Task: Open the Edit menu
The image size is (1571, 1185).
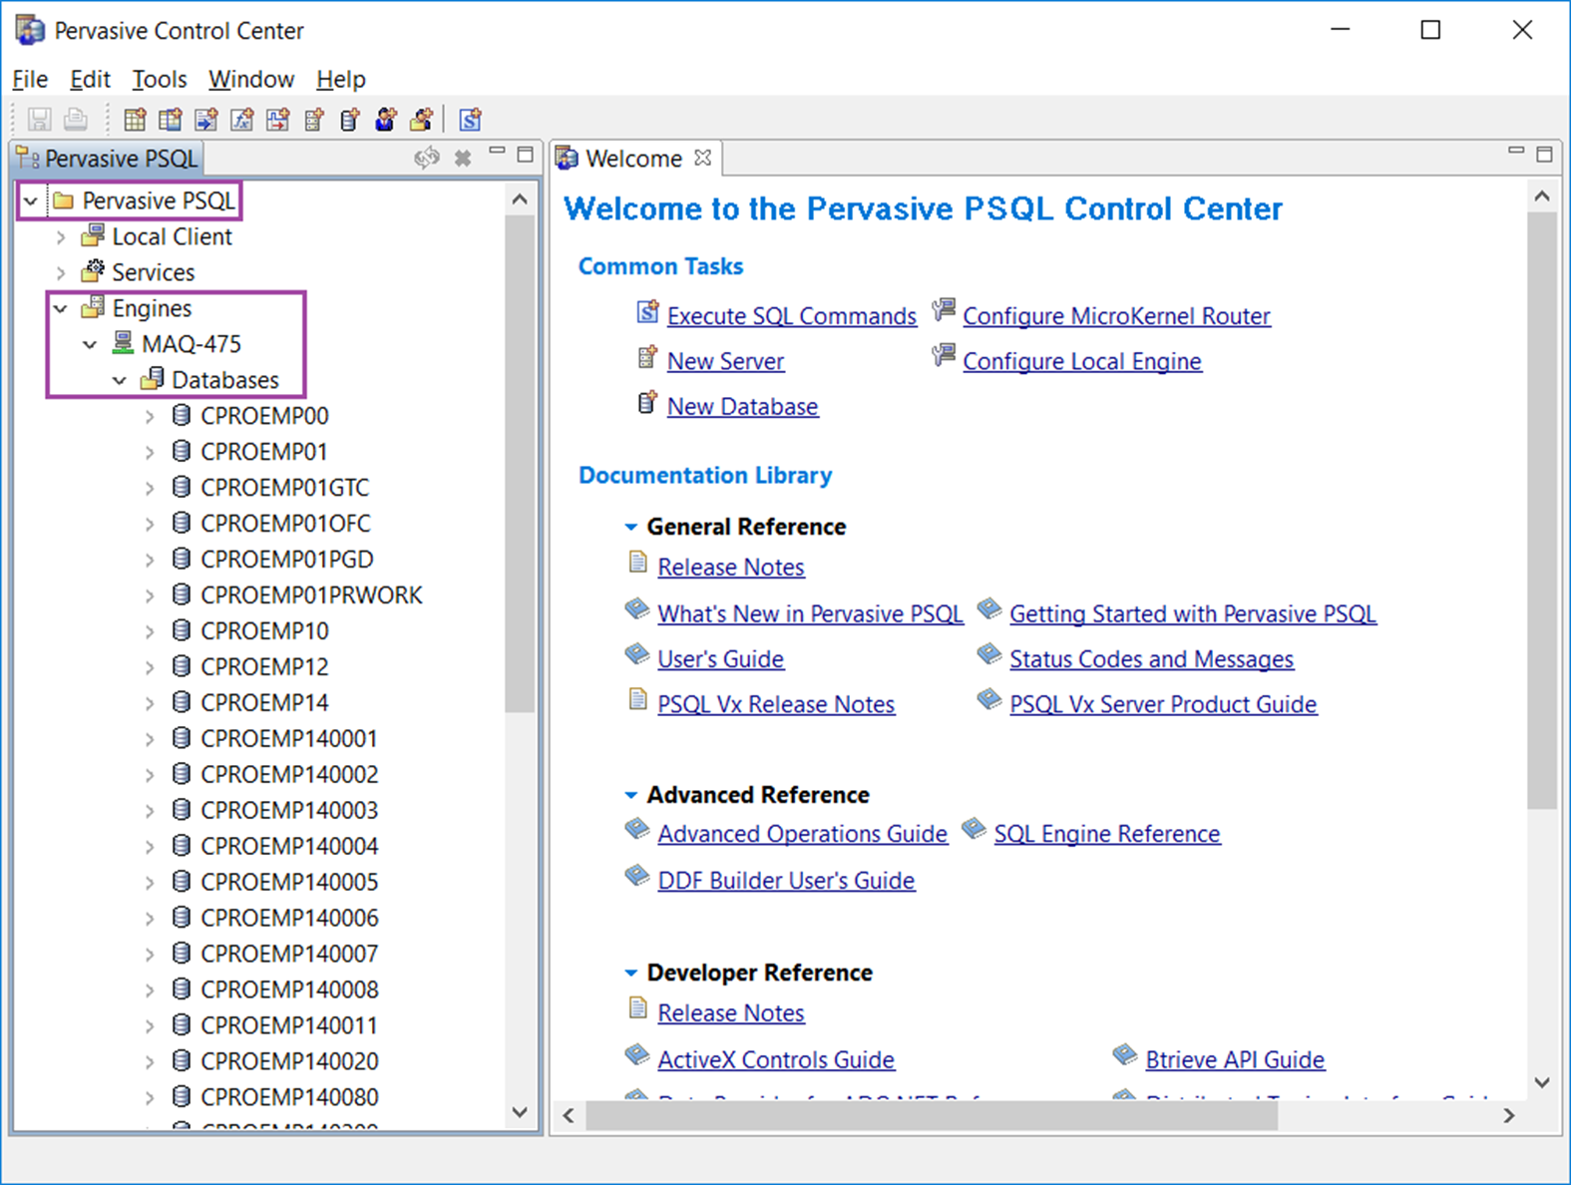Action: [x=90, y=79]
